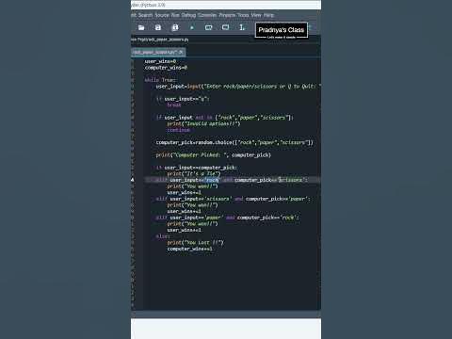Click the 'break' statement
Screen dimensions: 452x339
[174, 105]
